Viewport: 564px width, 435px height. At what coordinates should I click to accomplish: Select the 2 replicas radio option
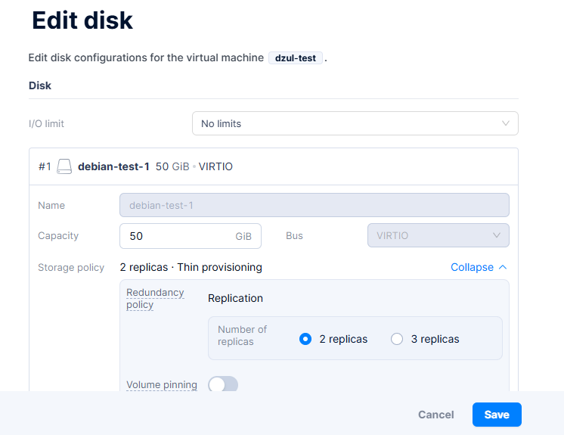pyautogui.click(x=305, y=339)
